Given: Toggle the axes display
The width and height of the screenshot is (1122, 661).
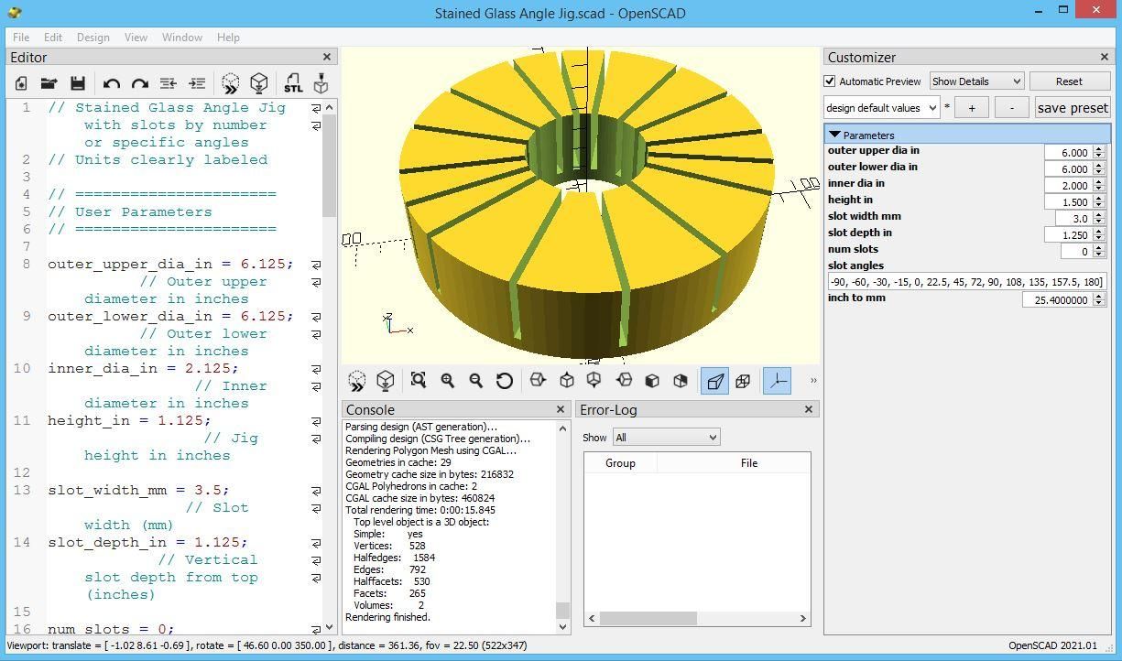Looking at the screenshot, I should tap(778, 381).
